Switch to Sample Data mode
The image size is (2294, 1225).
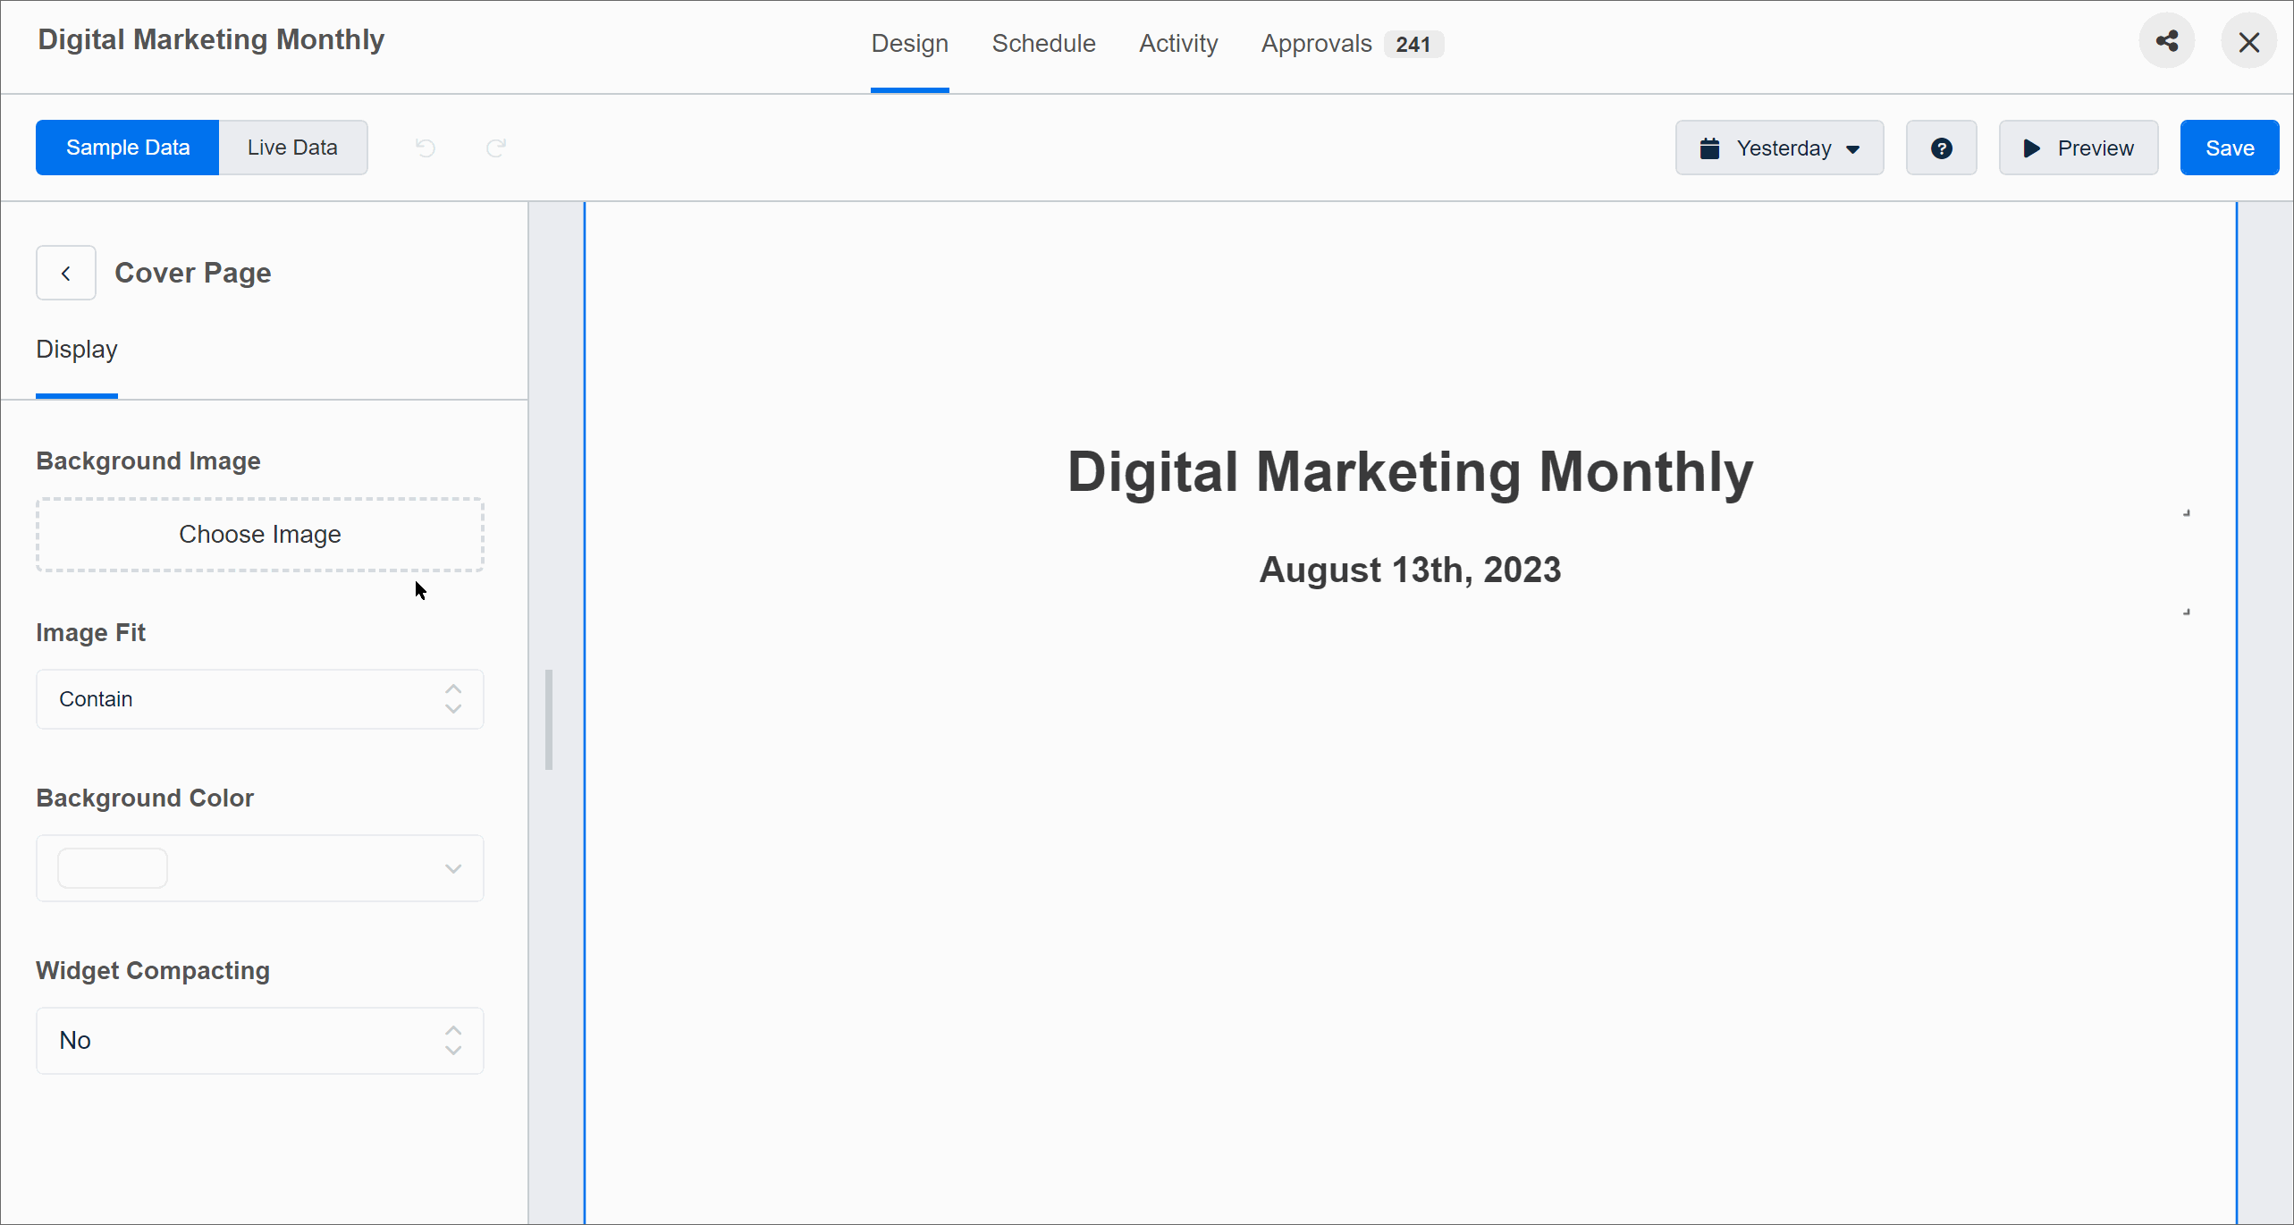click(x=128, y=148)
